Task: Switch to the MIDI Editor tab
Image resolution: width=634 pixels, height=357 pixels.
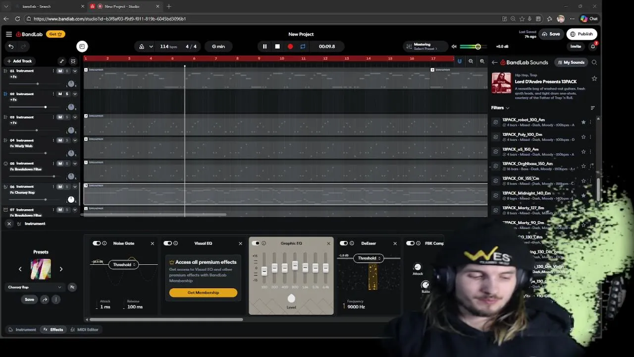Action: point(84,330)
